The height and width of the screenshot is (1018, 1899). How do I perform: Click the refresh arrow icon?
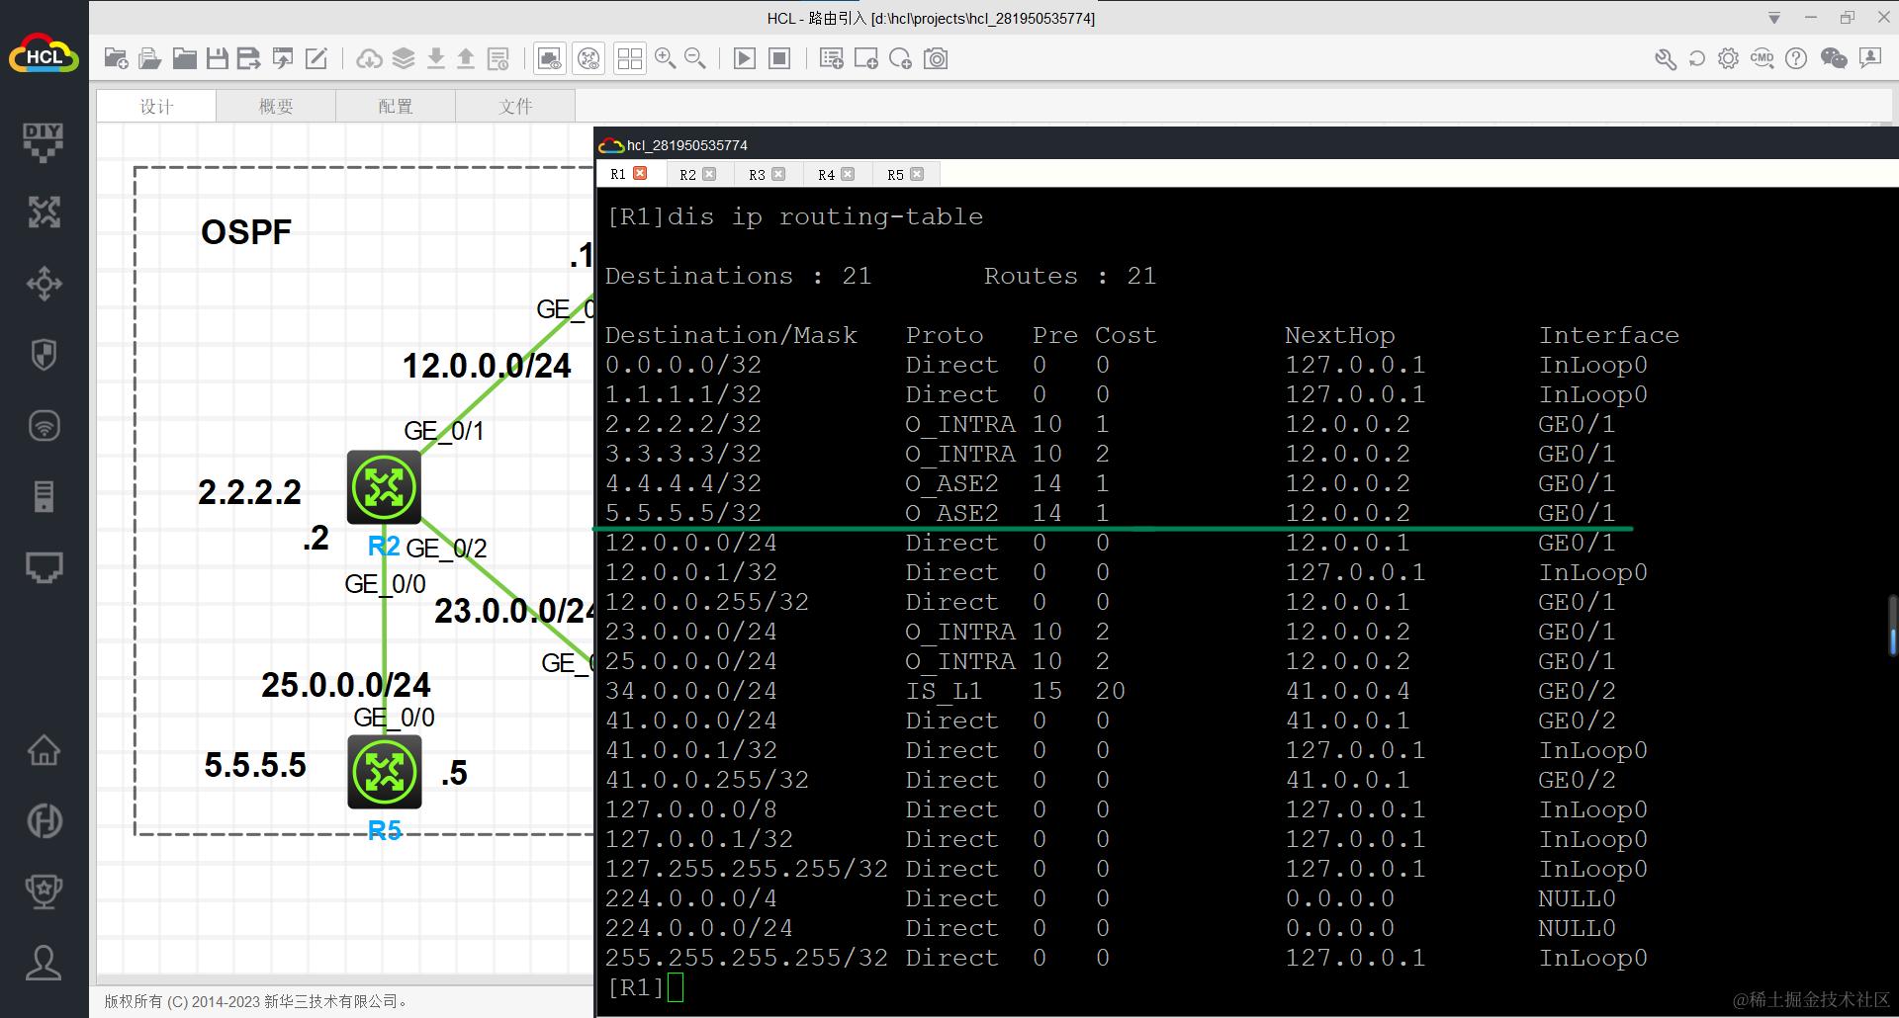[x=1697, y=58]
